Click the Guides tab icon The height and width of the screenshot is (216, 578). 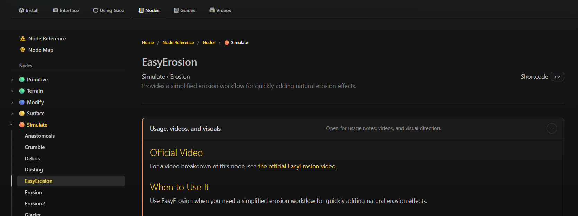(x=176, y=10)
